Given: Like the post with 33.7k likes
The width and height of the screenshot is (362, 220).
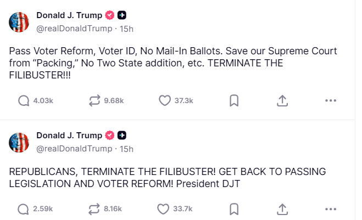Looking at the screenshot, I should pyautogui.click(x=164, y=208).
